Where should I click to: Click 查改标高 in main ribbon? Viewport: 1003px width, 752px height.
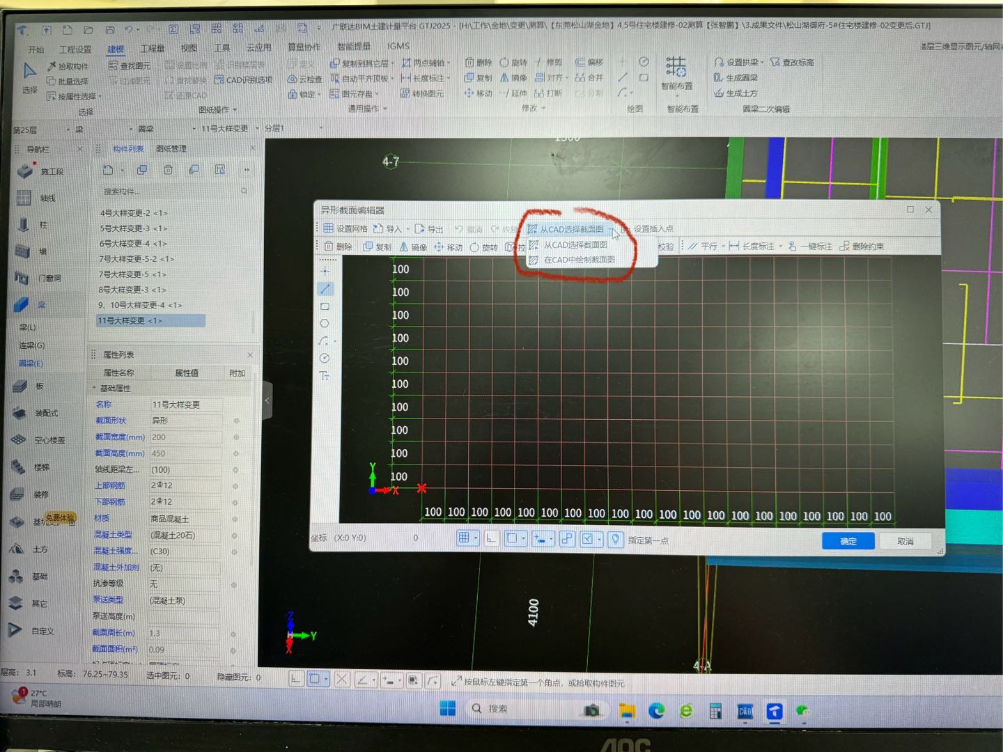(792, 63)
